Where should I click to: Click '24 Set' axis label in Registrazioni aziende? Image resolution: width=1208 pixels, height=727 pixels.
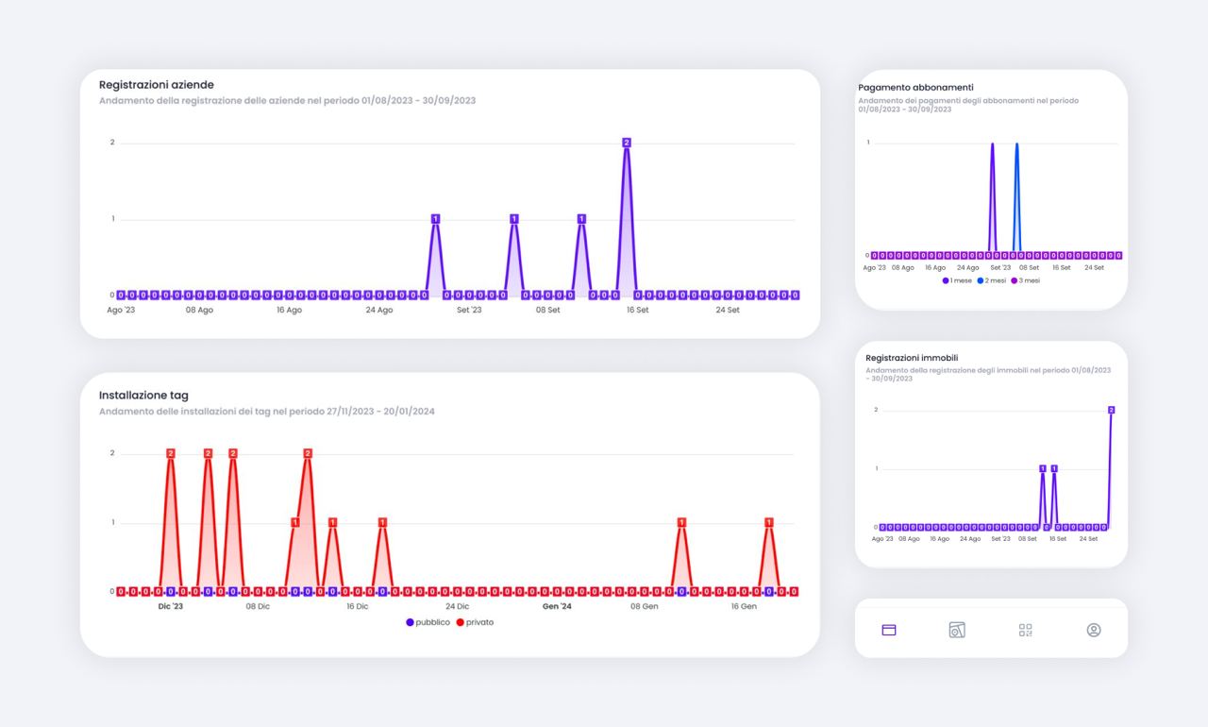(728, 310)
